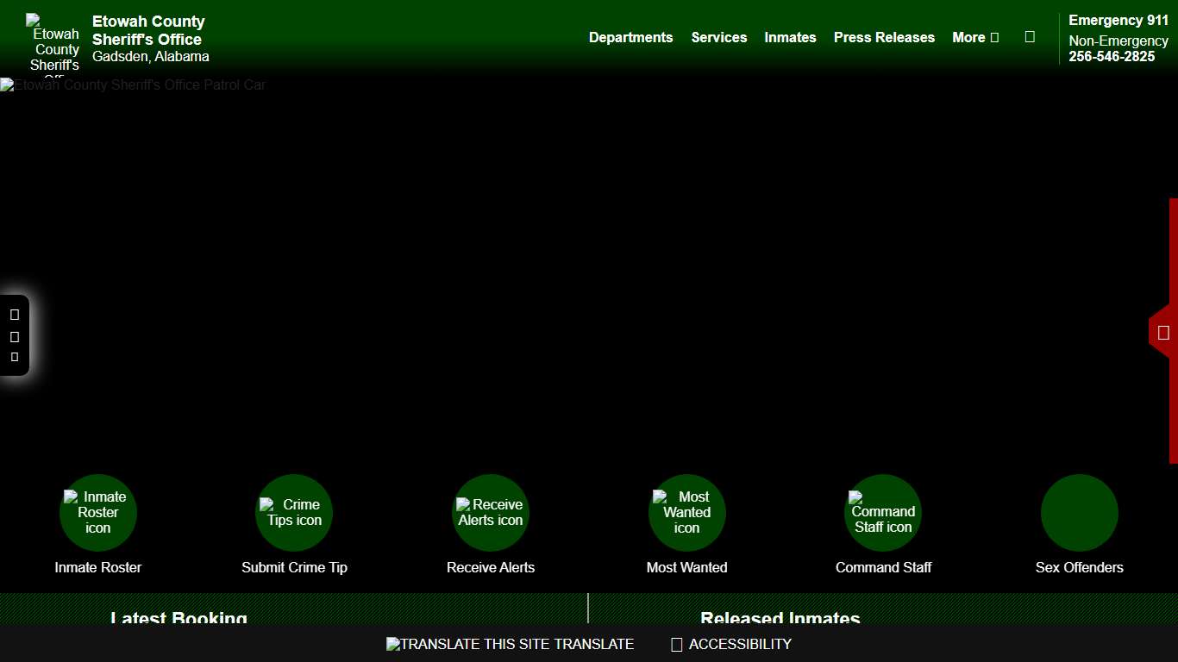1178x662 pixels.
Task: Click top icon in left floating black panel
Action: coord(15,315)
